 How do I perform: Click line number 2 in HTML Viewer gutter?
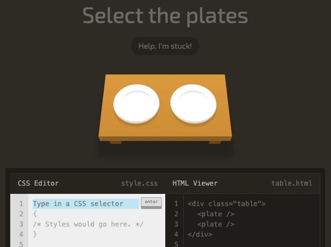[176, 214]
